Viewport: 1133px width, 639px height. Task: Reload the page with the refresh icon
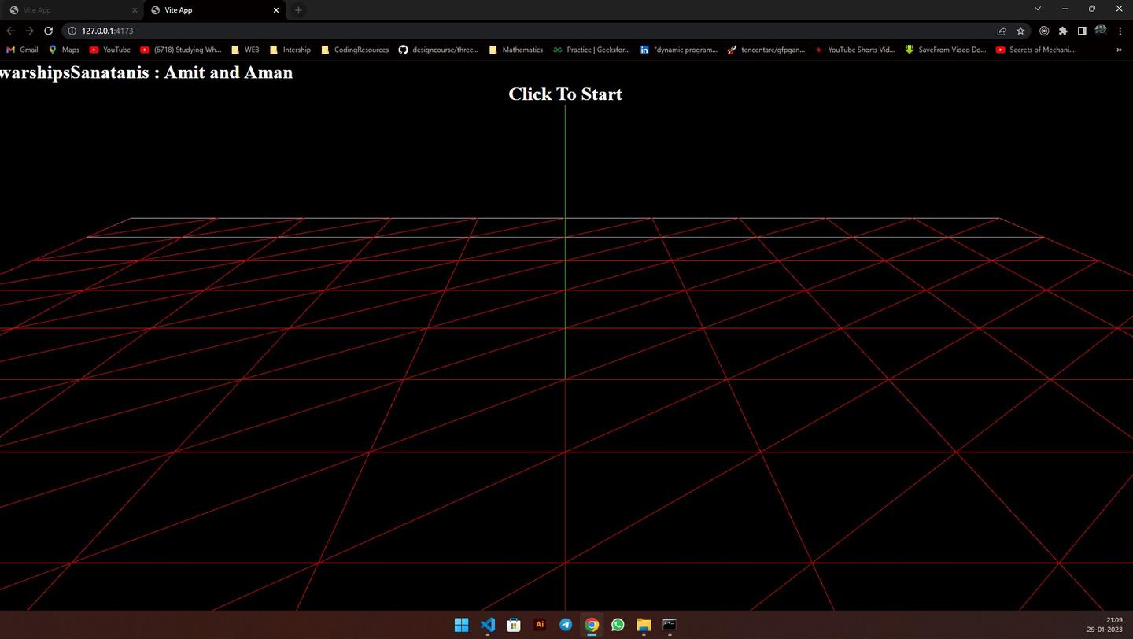48,31
